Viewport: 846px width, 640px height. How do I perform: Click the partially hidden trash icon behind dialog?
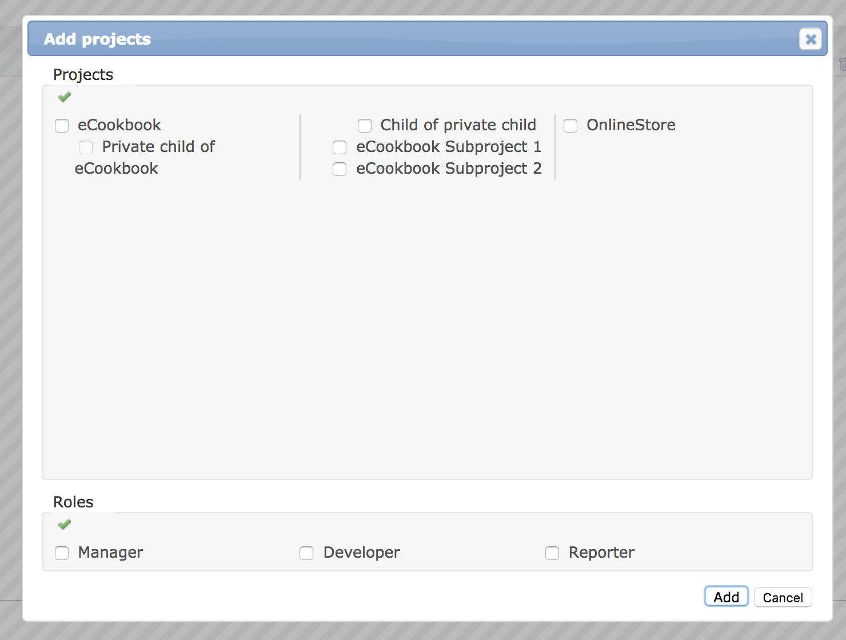point(843,63)
